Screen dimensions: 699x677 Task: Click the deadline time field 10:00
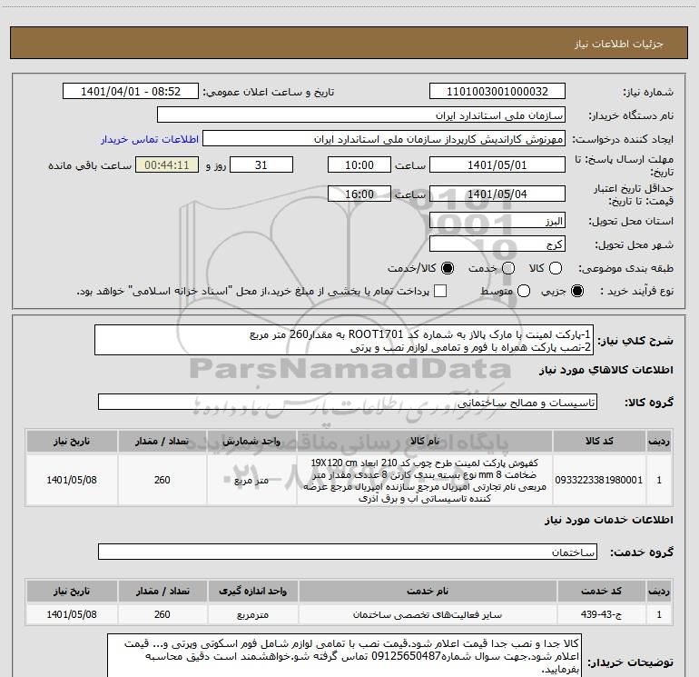359,165
